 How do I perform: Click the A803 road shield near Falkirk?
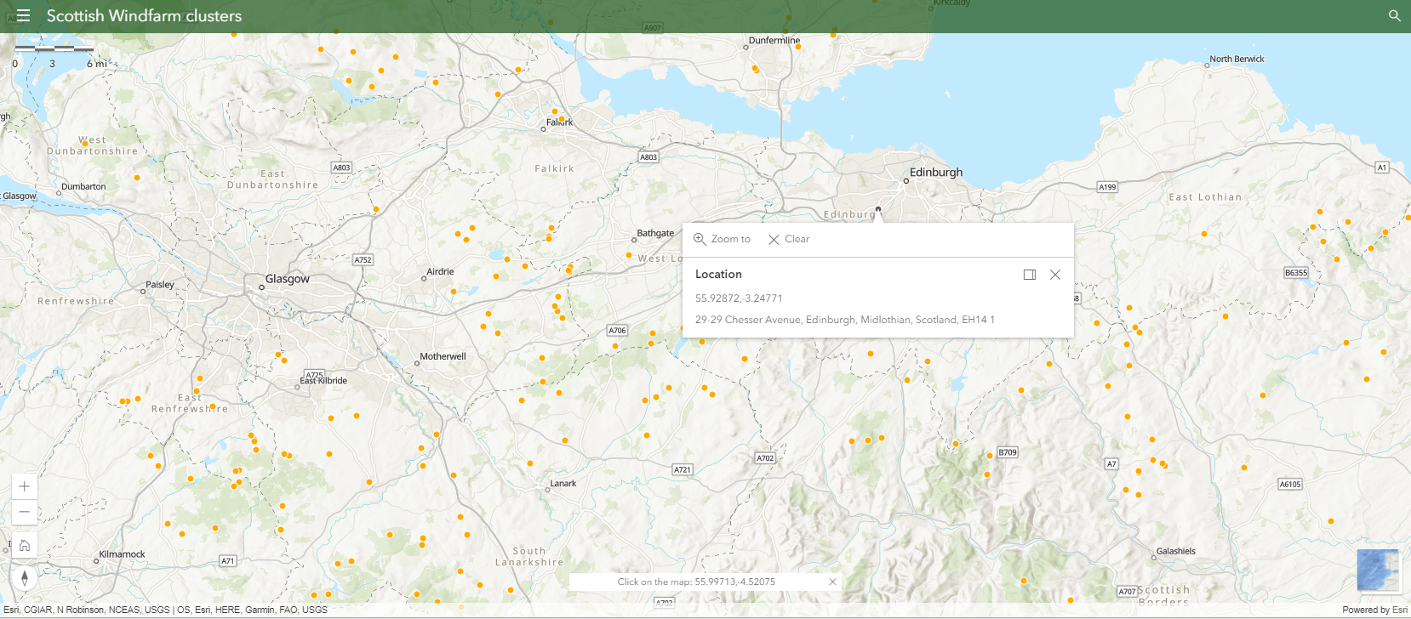pyautogui.click(x=648, y=157)
